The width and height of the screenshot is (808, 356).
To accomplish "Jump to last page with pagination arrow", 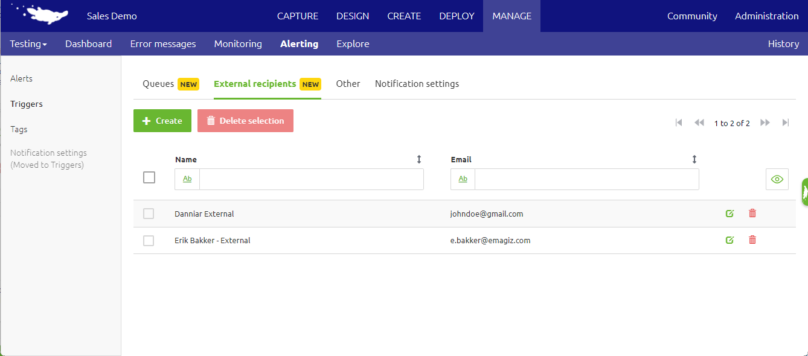I will [786, 122].
